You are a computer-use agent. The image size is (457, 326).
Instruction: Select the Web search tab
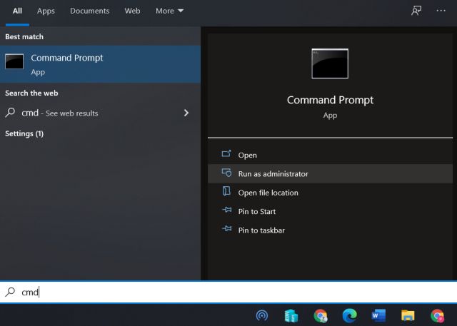(x=132, y=11)
